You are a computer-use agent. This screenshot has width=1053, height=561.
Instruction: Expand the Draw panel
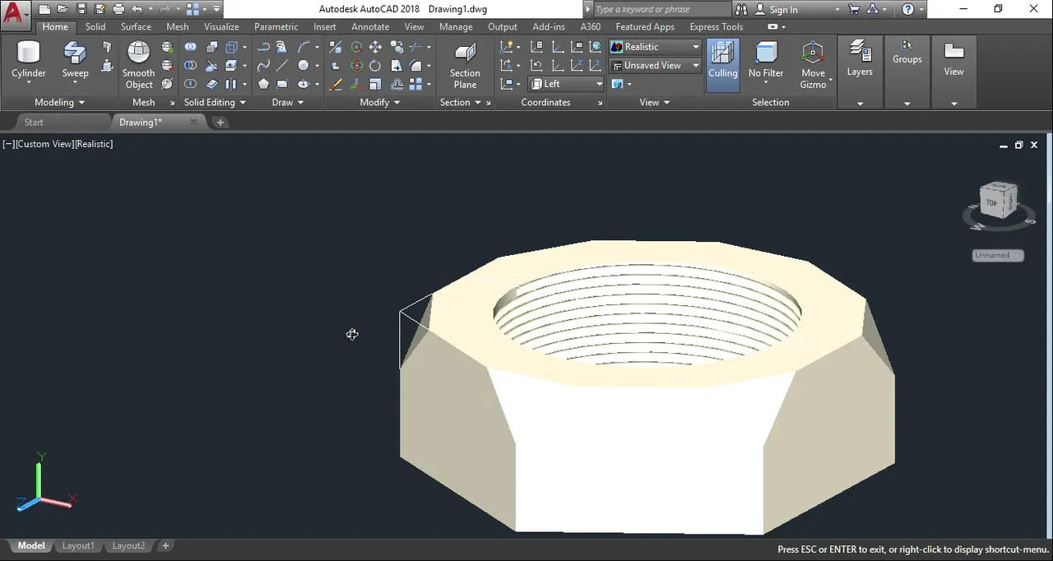pyautogui.click(x=287, y=102)
